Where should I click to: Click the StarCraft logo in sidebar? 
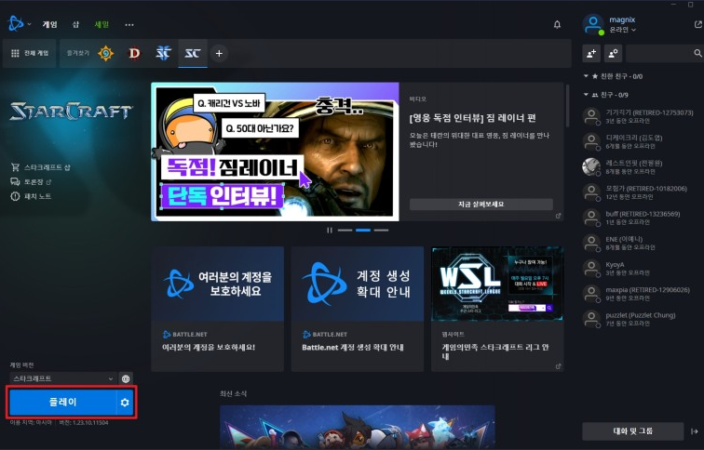point(71,112)
